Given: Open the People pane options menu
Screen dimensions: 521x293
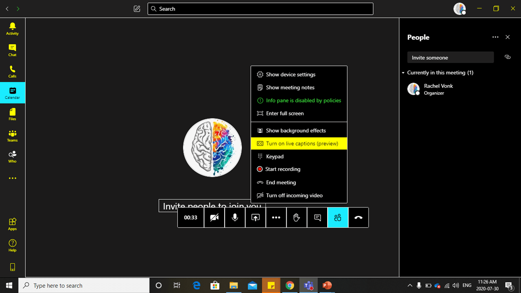Looking at the screenshot, I should click(495, 37).
